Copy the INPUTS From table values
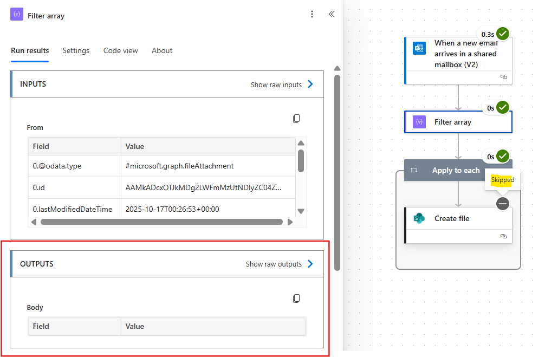Viewport: 545px width, 357px height. click(x=296, y=118)
